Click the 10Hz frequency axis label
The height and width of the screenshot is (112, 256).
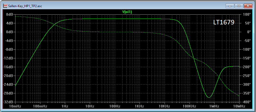coord(90,106)
